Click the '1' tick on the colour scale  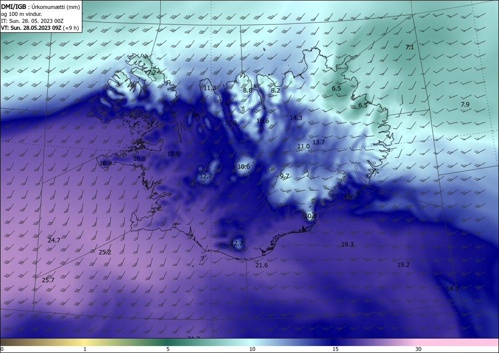85,349
